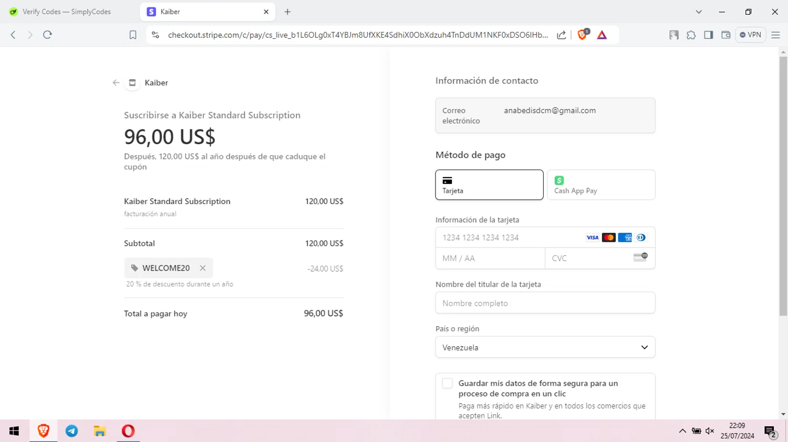This screenshot has height=442, width=788.
Task: Open File Explorer from the taskbar
Action: (x=100, y=431)
